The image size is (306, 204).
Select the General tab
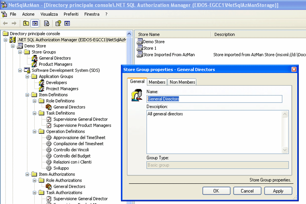[137, 81]
